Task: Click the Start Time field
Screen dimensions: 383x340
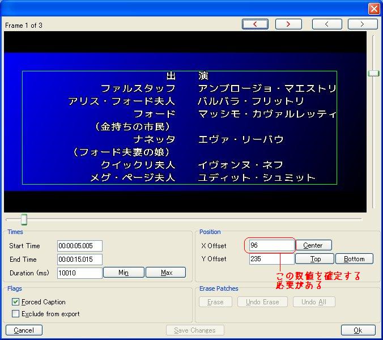Action: coord(80,246)
